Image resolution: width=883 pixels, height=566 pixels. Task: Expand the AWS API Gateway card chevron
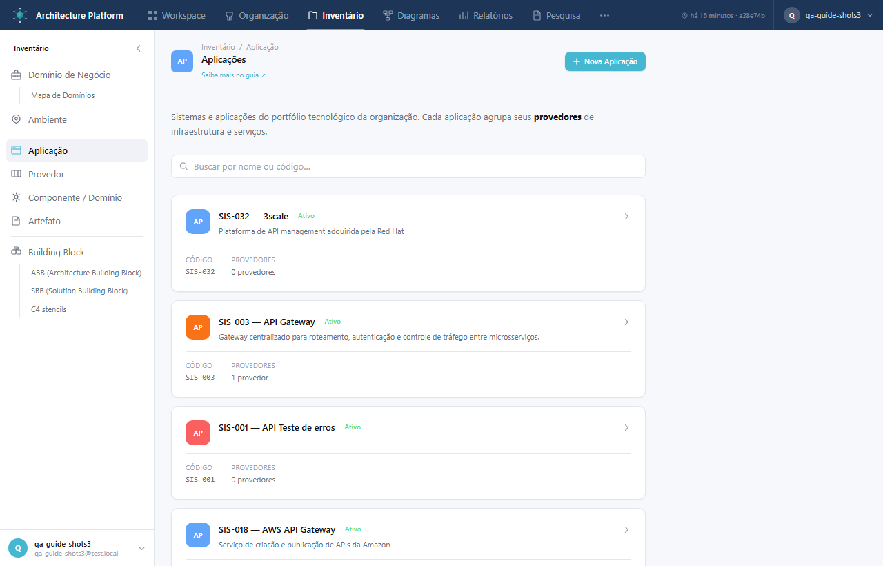click(x=626, y=529)
